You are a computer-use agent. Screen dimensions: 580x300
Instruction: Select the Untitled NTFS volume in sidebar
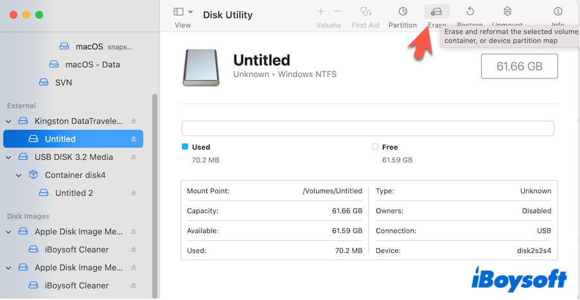pos(73,139)
